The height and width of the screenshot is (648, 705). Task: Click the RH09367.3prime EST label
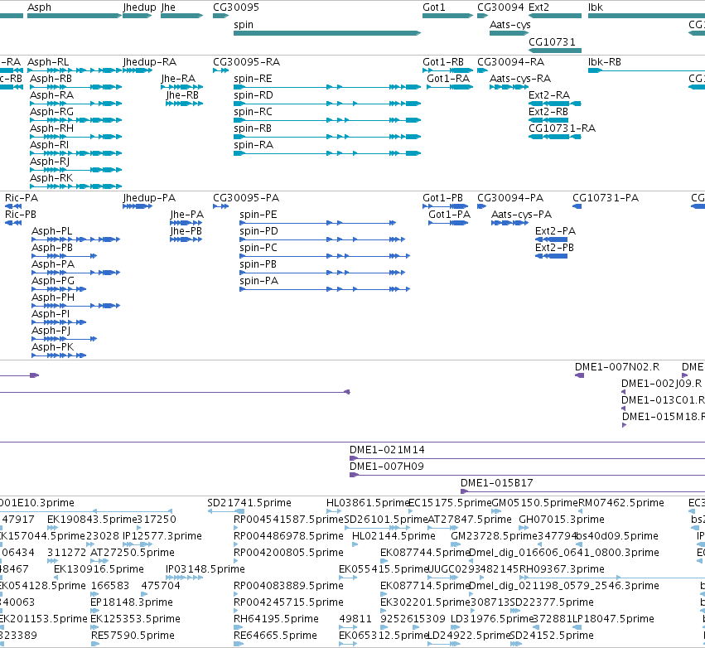tap(562, 569)
